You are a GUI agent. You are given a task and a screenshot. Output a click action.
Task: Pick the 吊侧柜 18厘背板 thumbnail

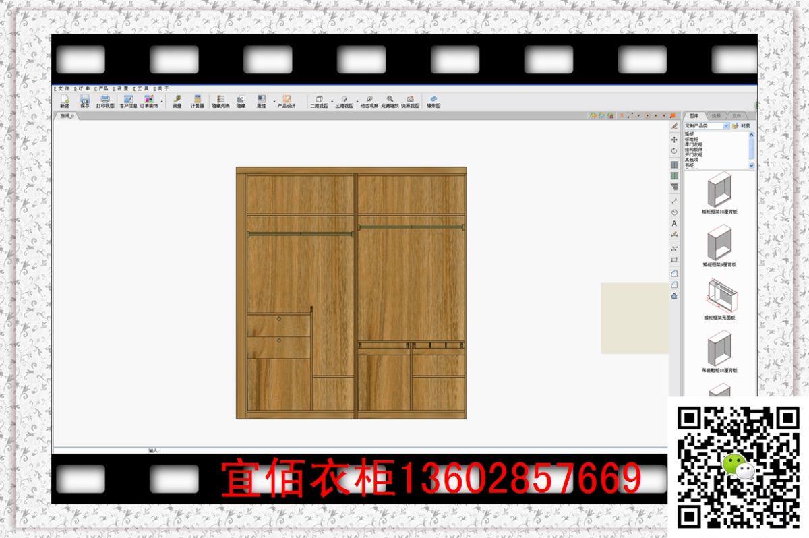coord(719,349)
